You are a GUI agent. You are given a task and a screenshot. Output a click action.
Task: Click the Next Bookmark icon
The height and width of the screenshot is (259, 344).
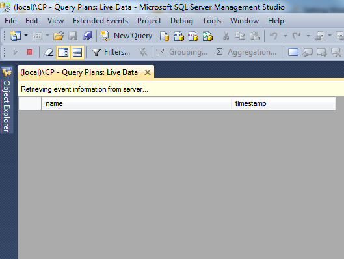[322, 52]
